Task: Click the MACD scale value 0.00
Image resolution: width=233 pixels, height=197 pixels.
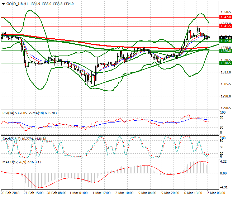Action: [223, 173]
